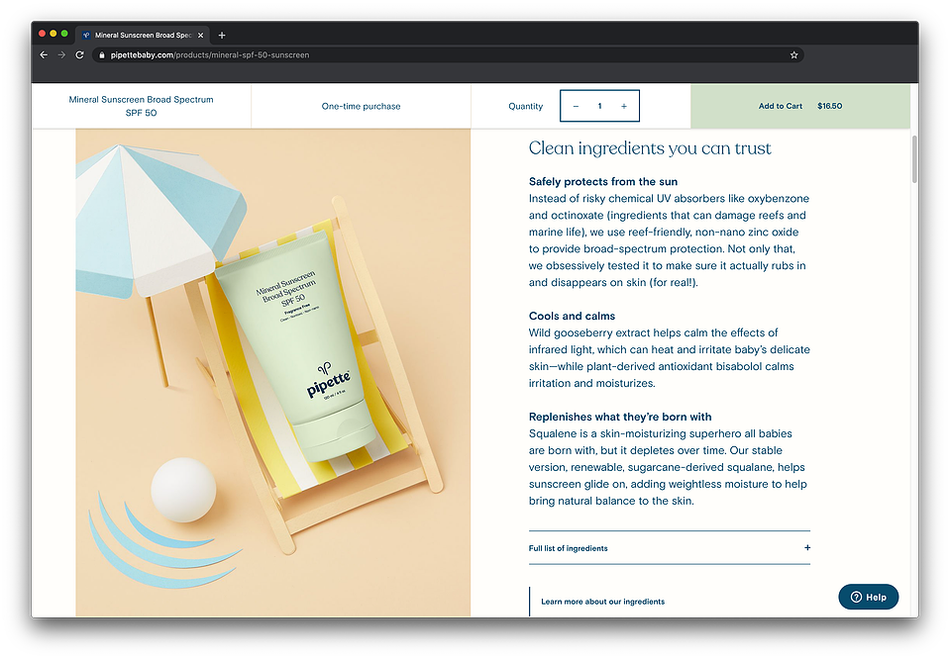Click the site lock icon in address bar
The height and width of the screenshot is (659, 950).
click(x=102, y=55)
